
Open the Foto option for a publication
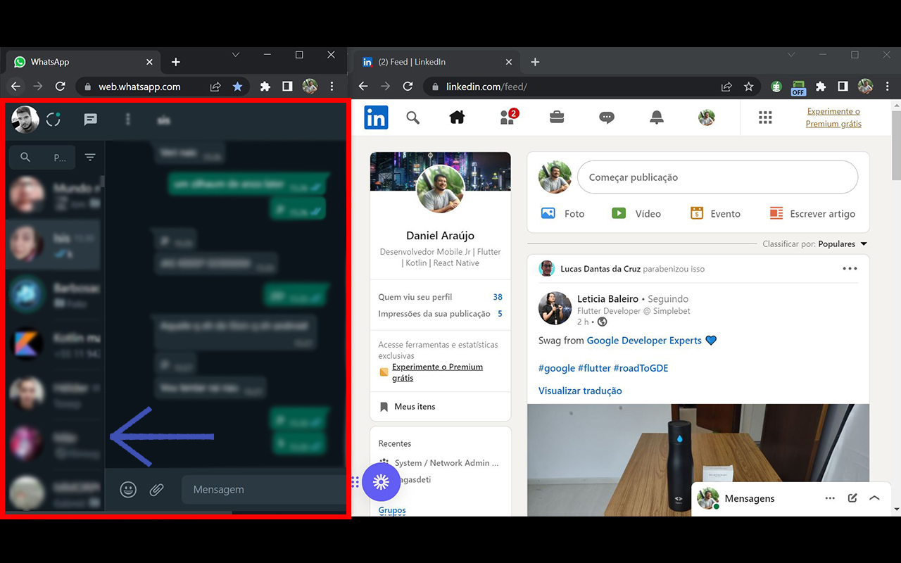(x=562, y=213)
